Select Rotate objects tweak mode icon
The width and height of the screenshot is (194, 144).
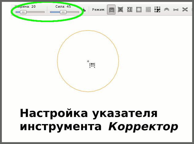tap(148, 10)
